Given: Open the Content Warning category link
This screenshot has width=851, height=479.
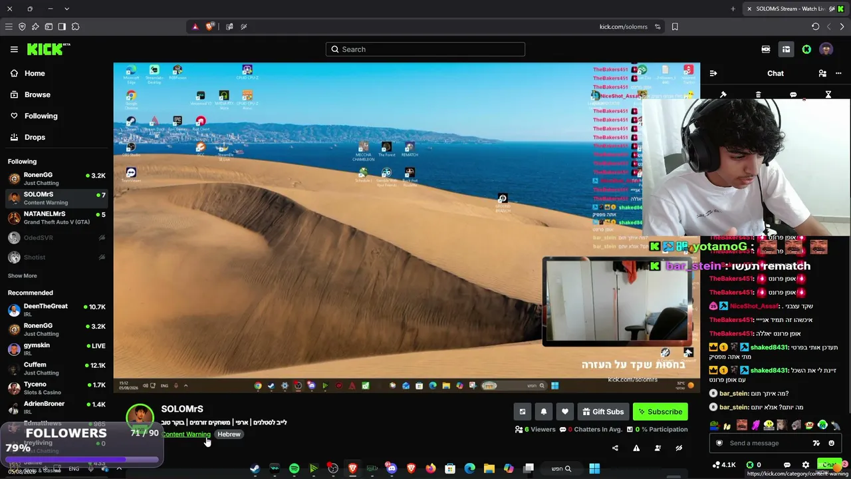Looking at the screenshot, I should pos(186,434).
